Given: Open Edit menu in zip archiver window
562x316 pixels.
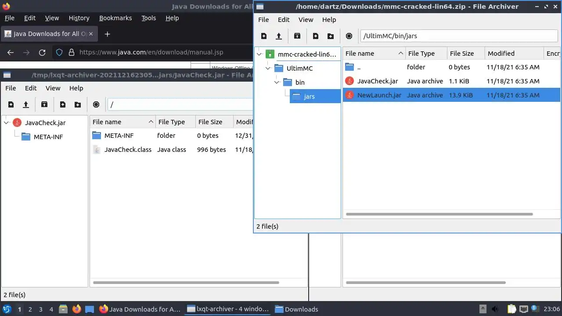Looking at the screenshot, I should click(x=284, y=20).
